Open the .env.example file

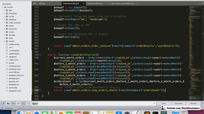pos(14,51)
